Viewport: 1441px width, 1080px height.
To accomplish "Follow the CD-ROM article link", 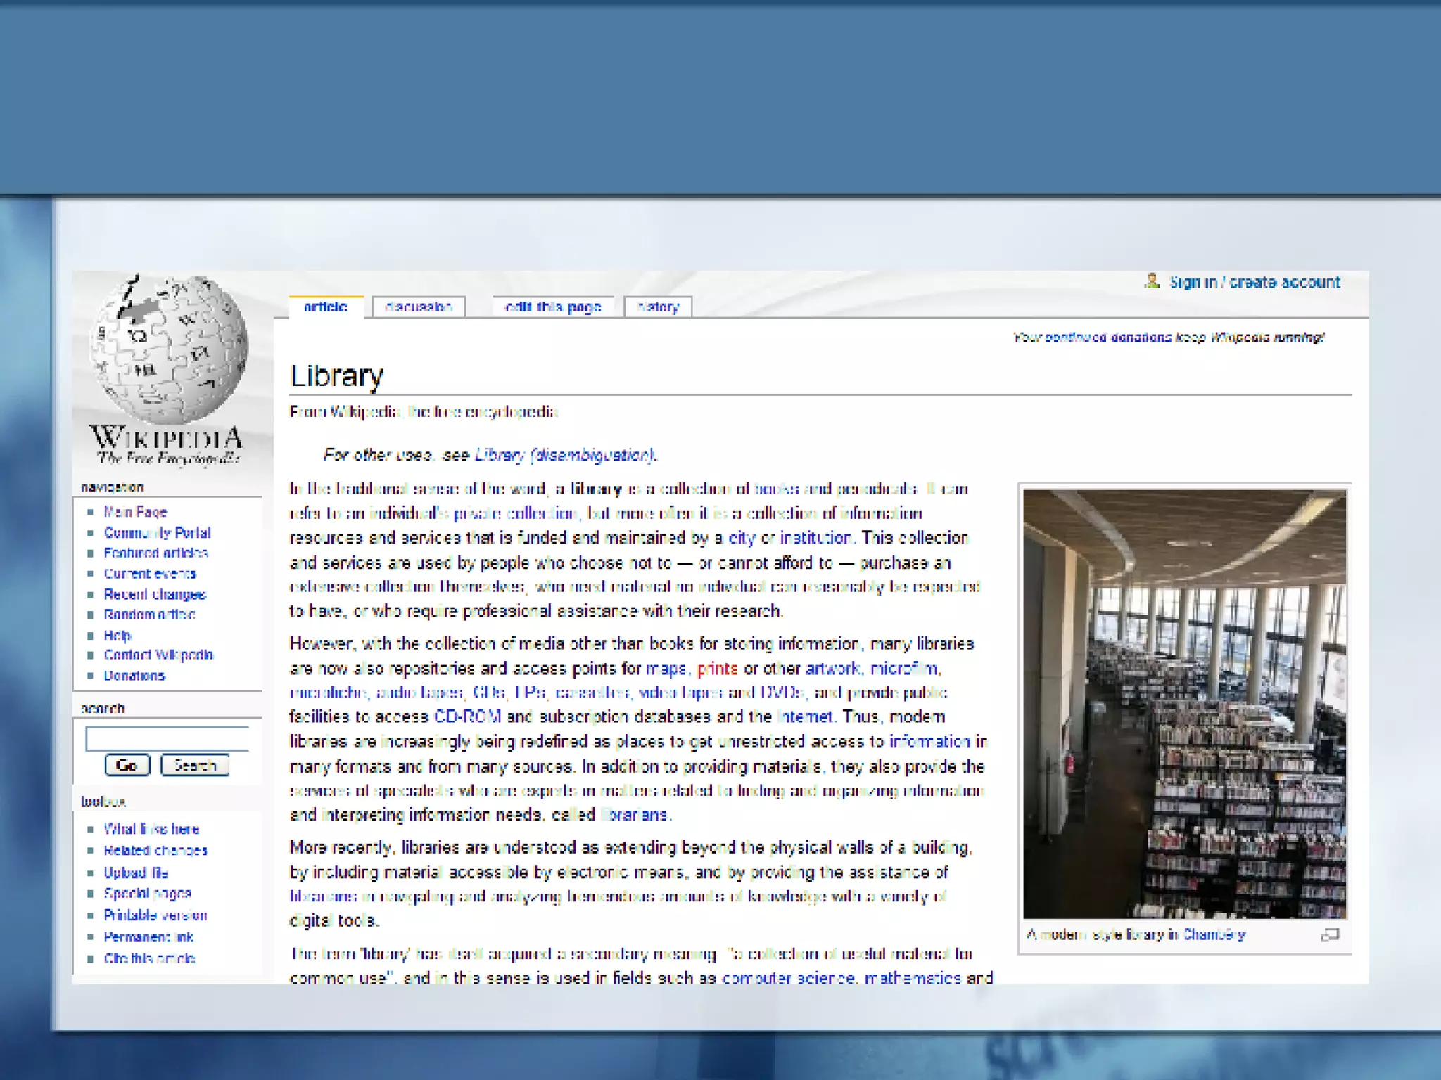I will point(467,716).
